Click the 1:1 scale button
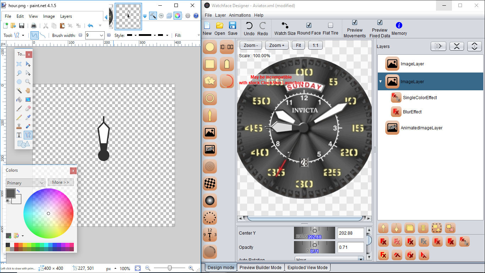 click(x=315, y=45)
